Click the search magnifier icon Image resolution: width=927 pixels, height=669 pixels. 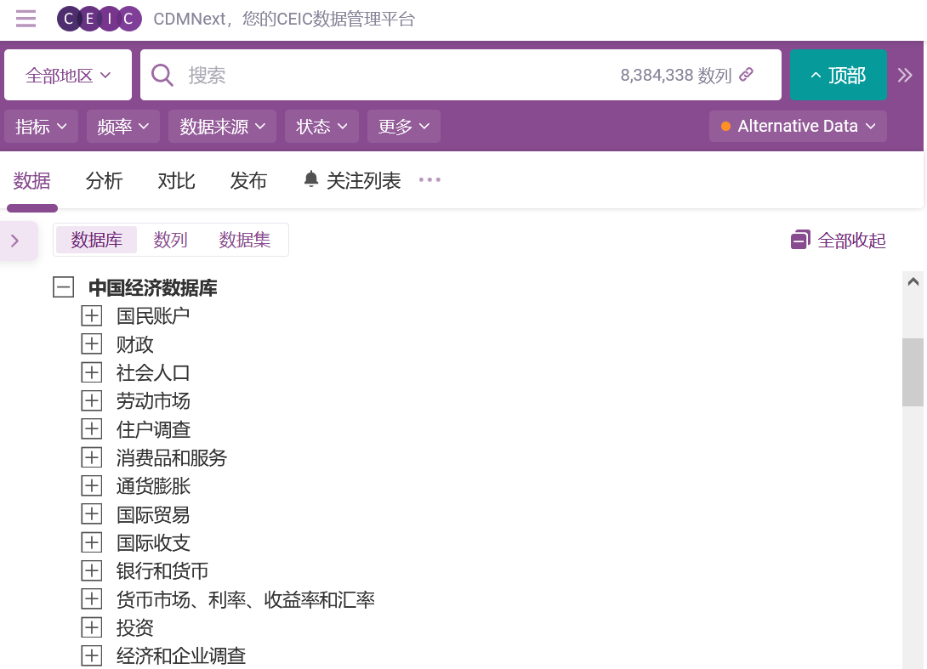click(162, 75)
